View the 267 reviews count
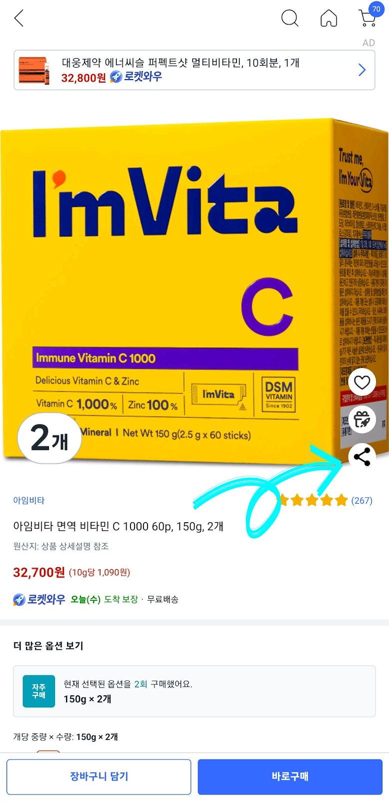The height and width of the screenshot is (801, 389). click(361, 500)
